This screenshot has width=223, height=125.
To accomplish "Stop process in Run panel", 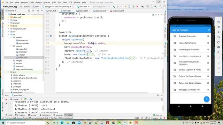I will click(6, 100).
